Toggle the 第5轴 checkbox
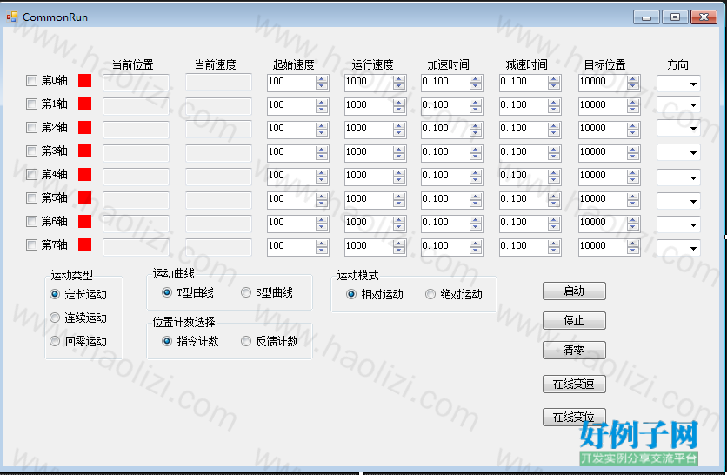This screenshot has width=727, height=475. pyautogui.click(x=31, y=198)
